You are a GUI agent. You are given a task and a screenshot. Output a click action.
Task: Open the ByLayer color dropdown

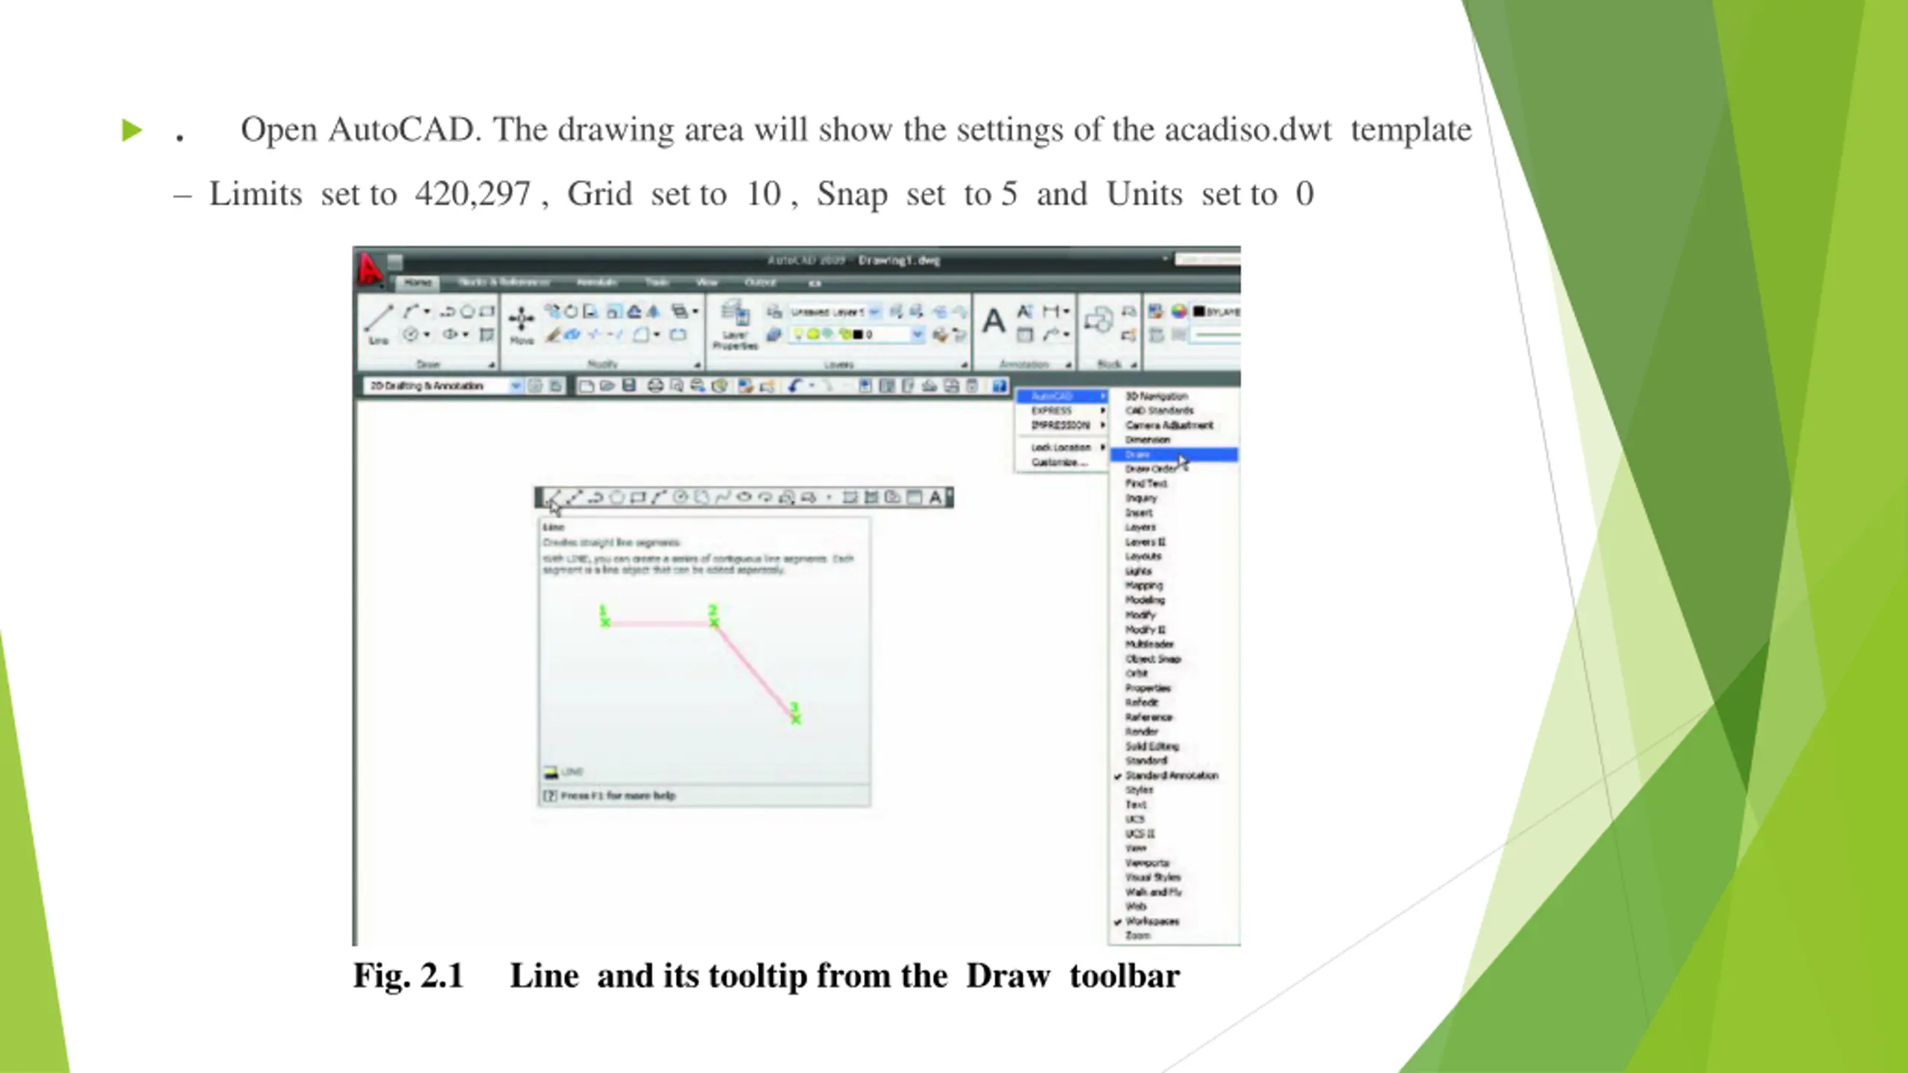point(1216,311)
